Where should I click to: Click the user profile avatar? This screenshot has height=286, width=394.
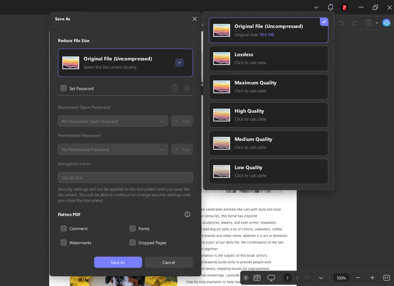click(x=344, y=7)
